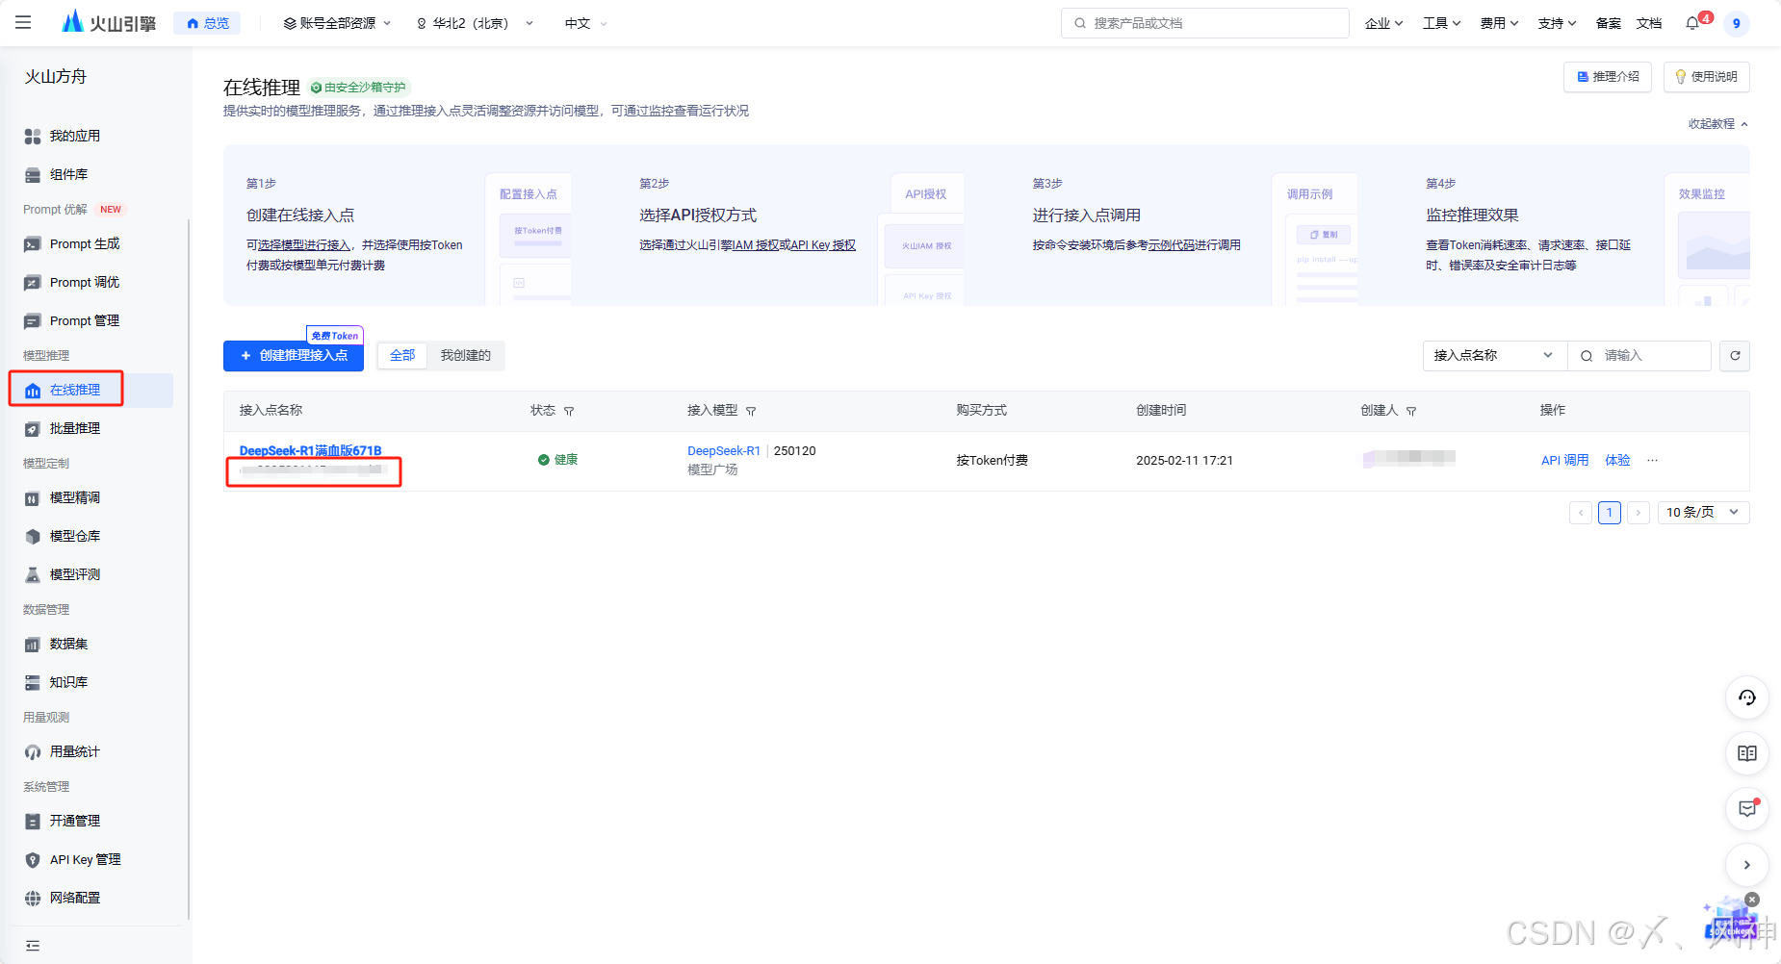Collapse the tutorial via 收起教程
This screenshot has height=964, width=1781.
[1717, 124]
